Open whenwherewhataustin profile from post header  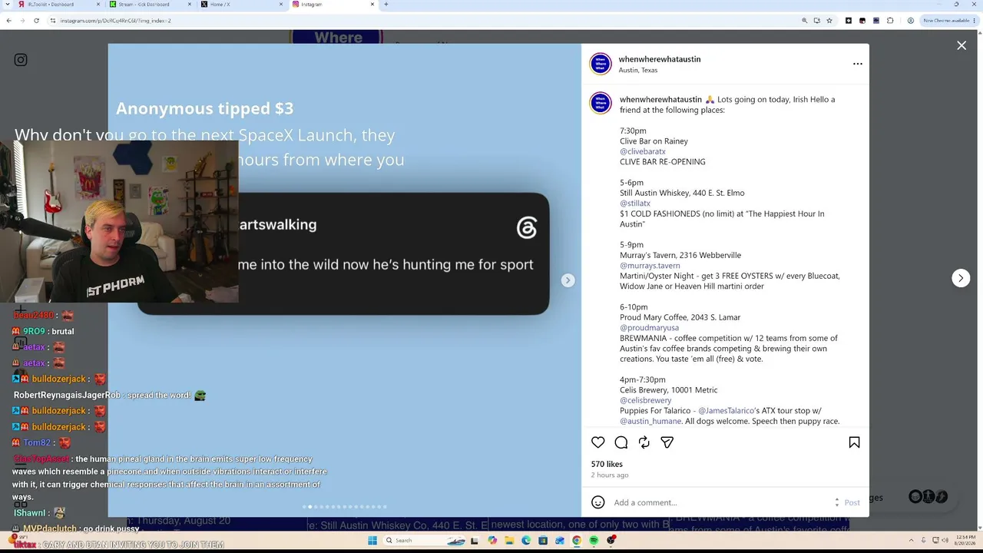(660, 59)
